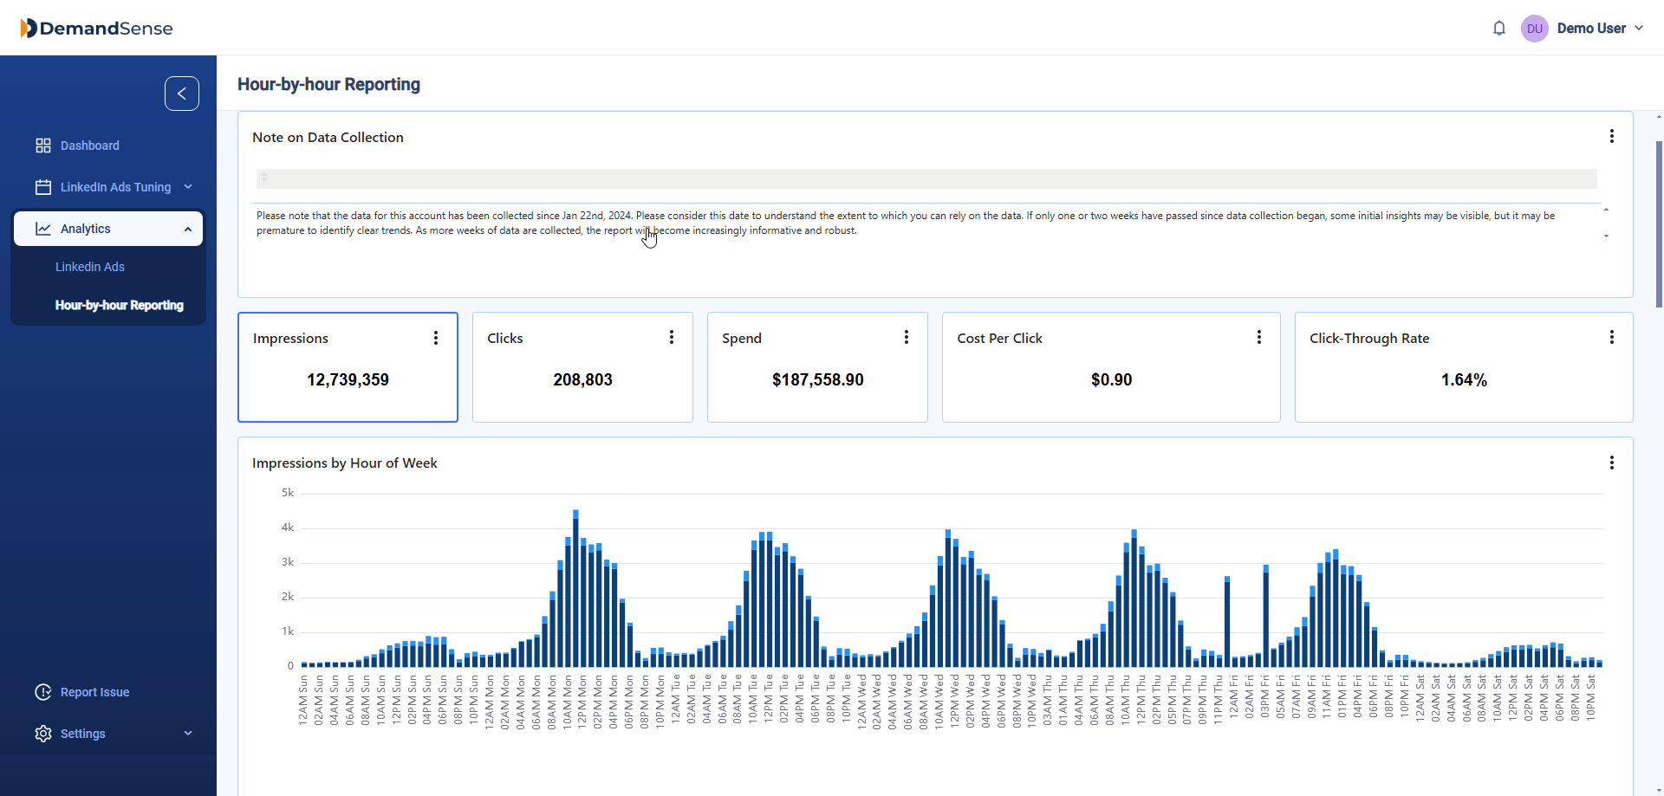This screenshot has width=1664, height=796.
Task: Select the Analytics chart icon
Action: pos(42,229)
